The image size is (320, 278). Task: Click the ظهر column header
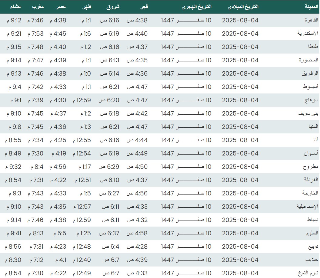pyautogui.click(x=87, y=7)
